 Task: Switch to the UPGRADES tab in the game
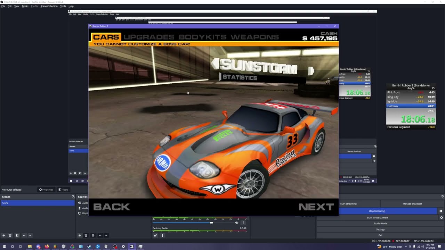tap(149, 37)
